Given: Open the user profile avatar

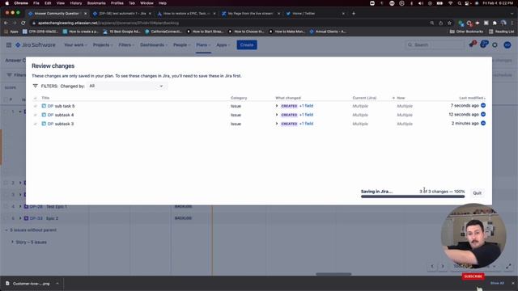Looking at the screenshot, I should 507,45.
